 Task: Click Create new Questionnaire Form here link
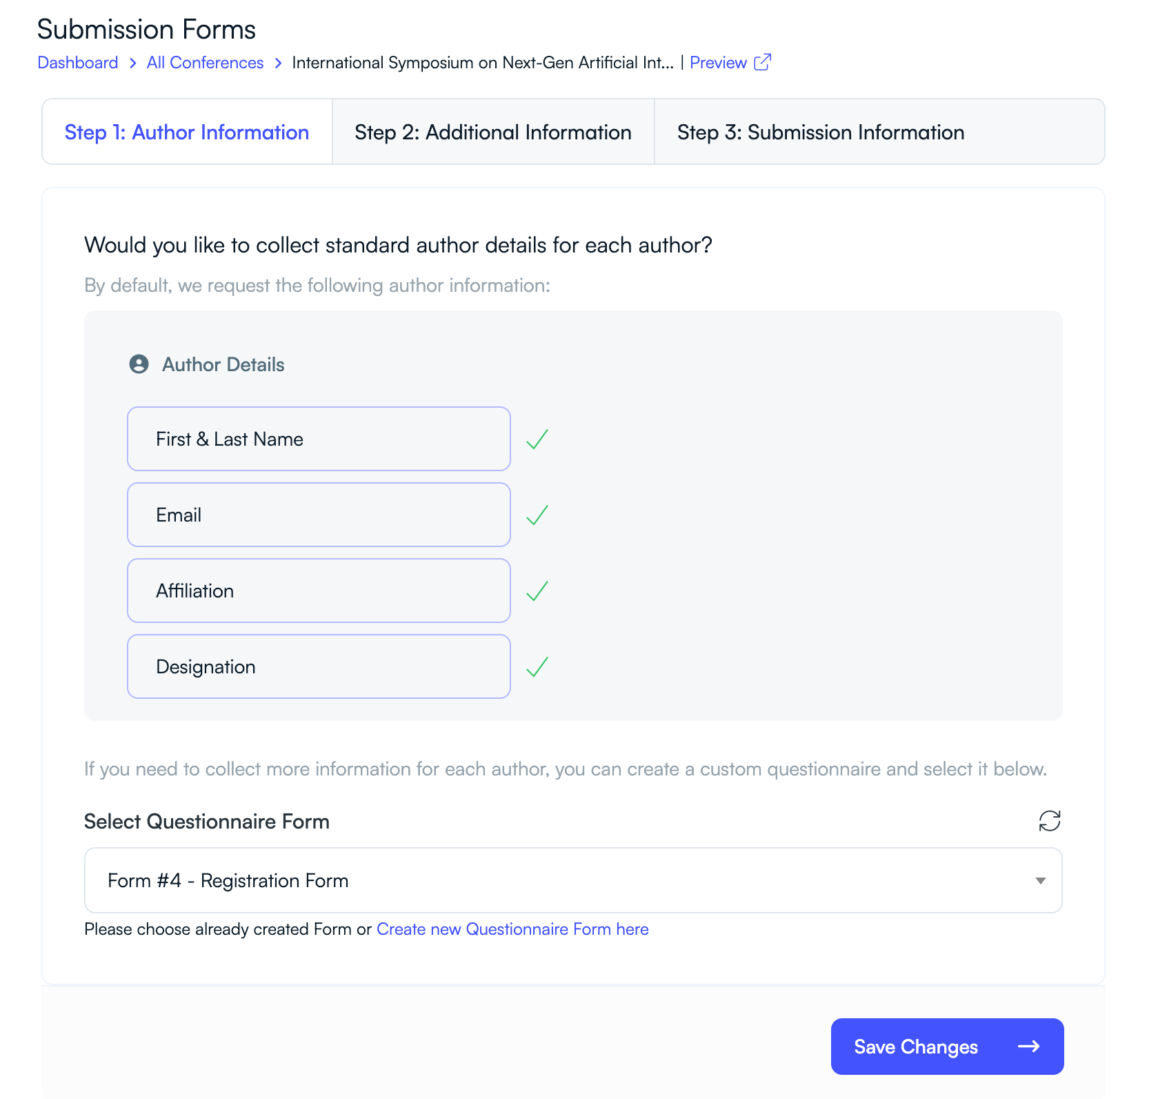[512, 929]
